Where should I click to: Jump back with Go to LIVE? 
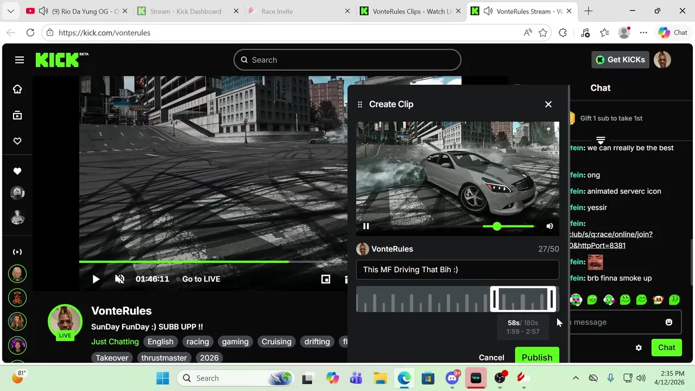(201, 279)
